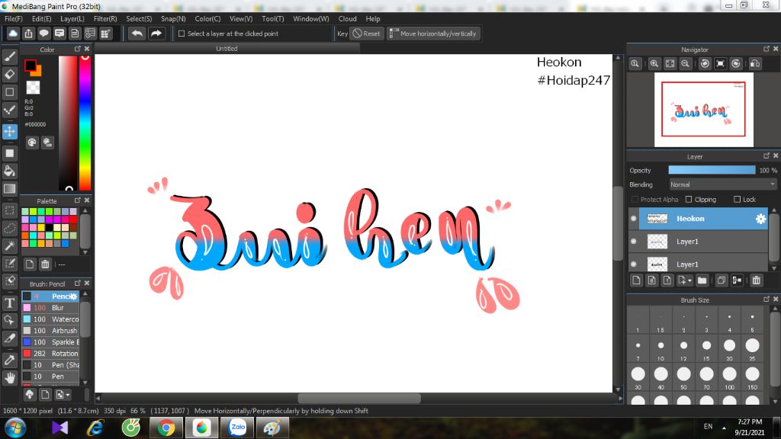Select the Brush tool

pos(9,56)
